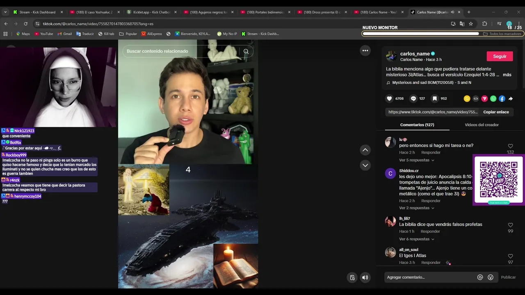Open comments via the speech bubble icon
This screenshot has height=295, width=525.
413,99
